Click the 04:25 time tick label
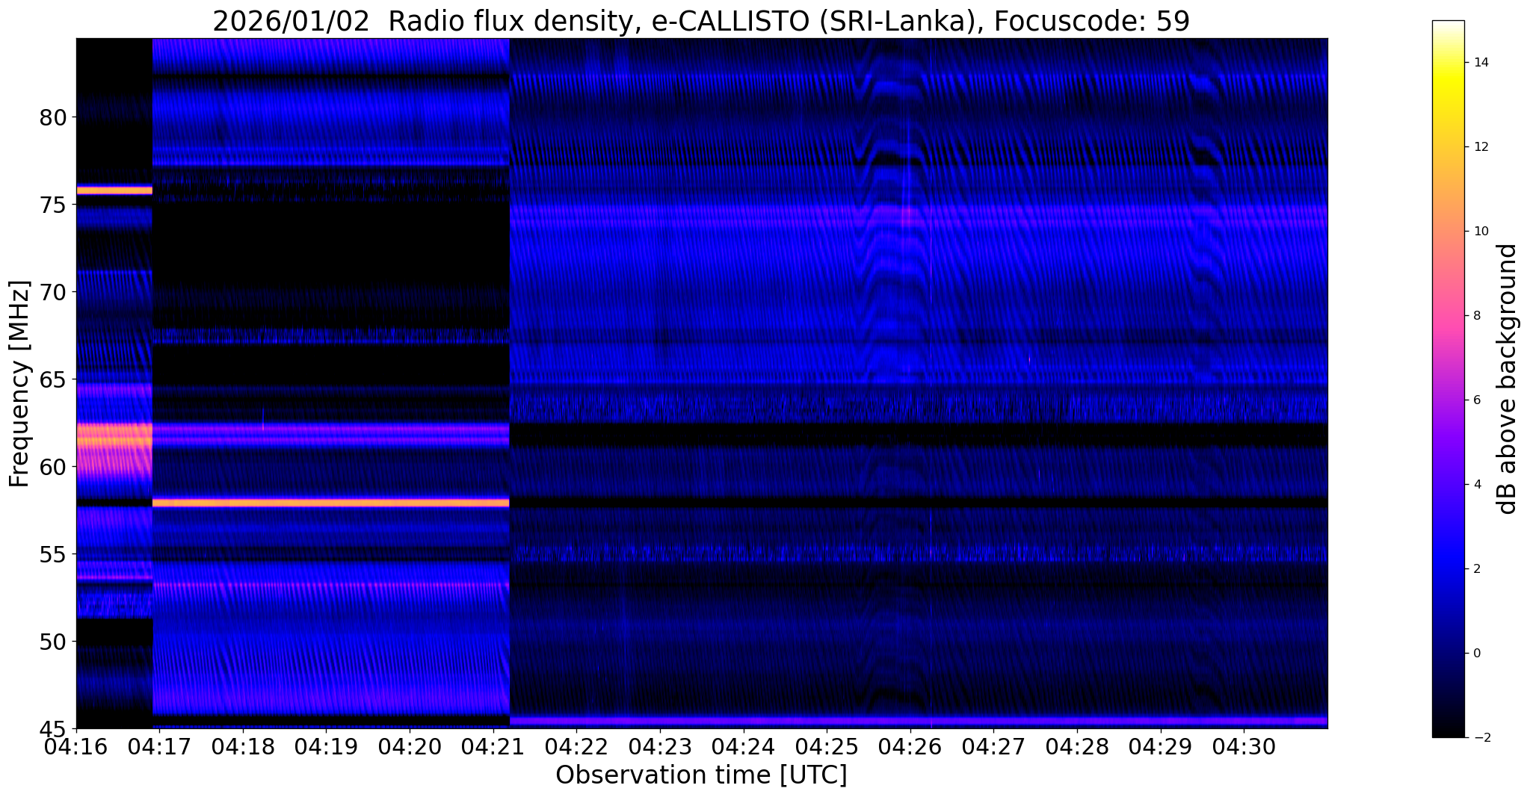This screenshot has height=797, width=1530. (x=827, y=747)
